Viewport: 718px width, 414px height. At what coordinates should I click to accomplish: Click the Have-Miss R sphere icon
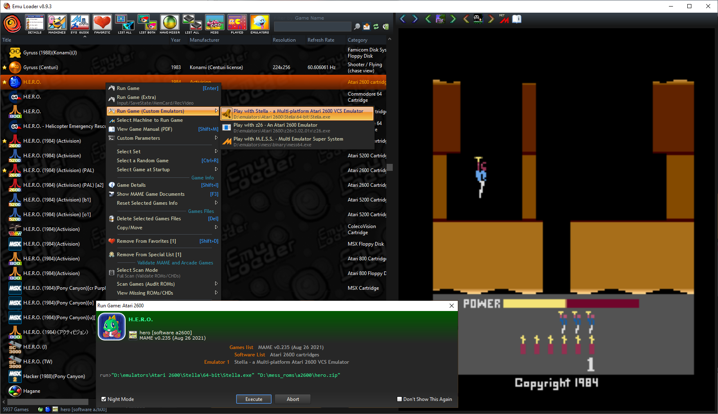tap(169, 24)
